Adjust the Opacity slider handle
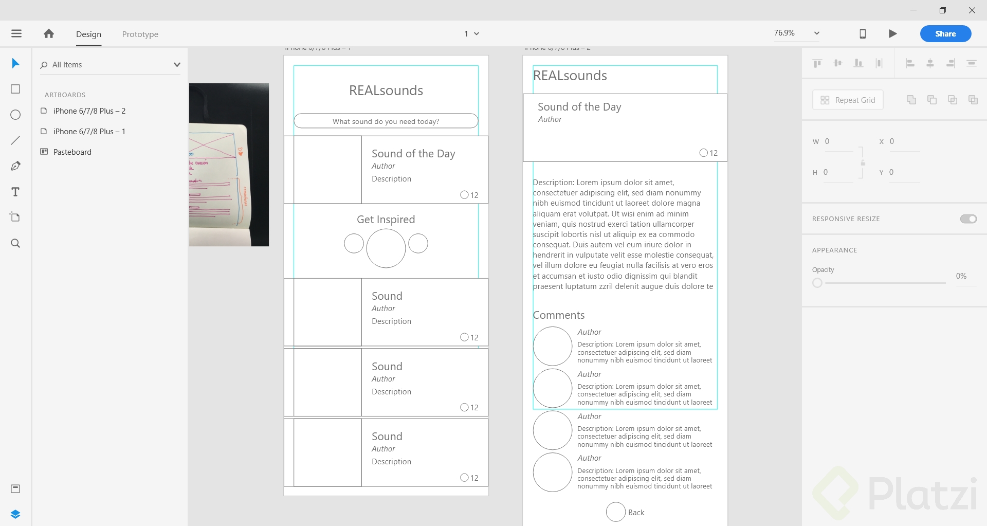The height and width of the screenshot is (526, 987). click(817, 283)
